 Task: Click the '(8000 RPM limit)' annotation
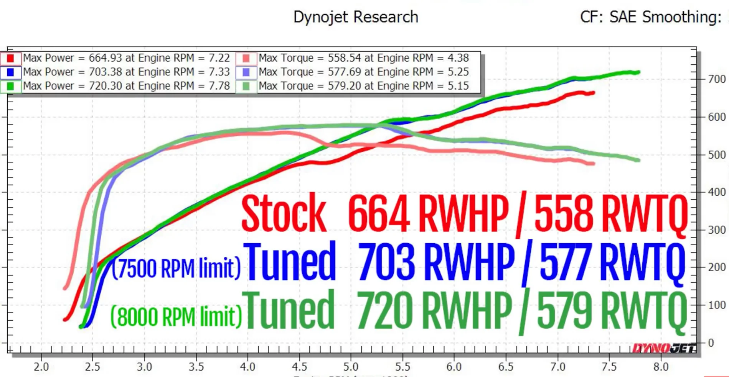coord(176,317)
